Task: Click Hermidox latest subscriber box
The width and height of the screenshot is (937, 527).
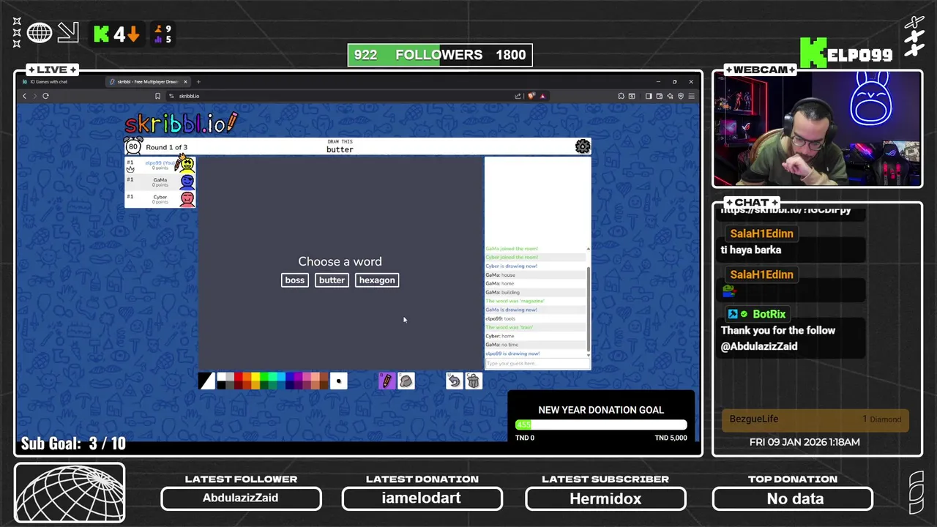Action: [x=605, y=498]
